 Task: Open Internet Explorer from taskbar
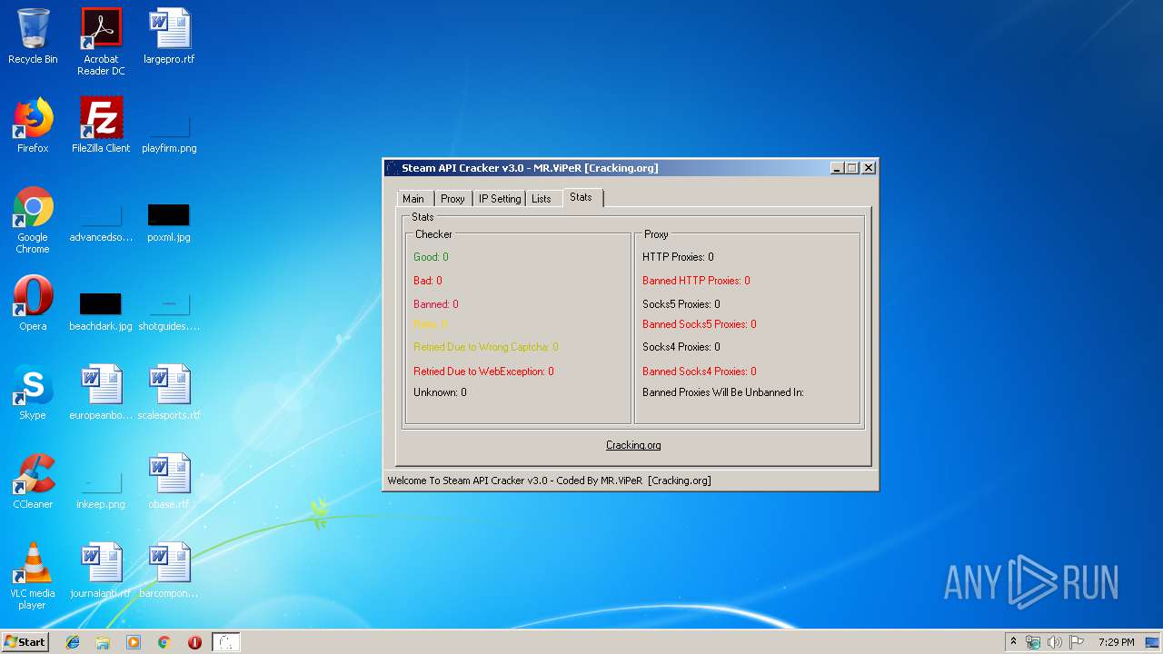coord(73,642)
